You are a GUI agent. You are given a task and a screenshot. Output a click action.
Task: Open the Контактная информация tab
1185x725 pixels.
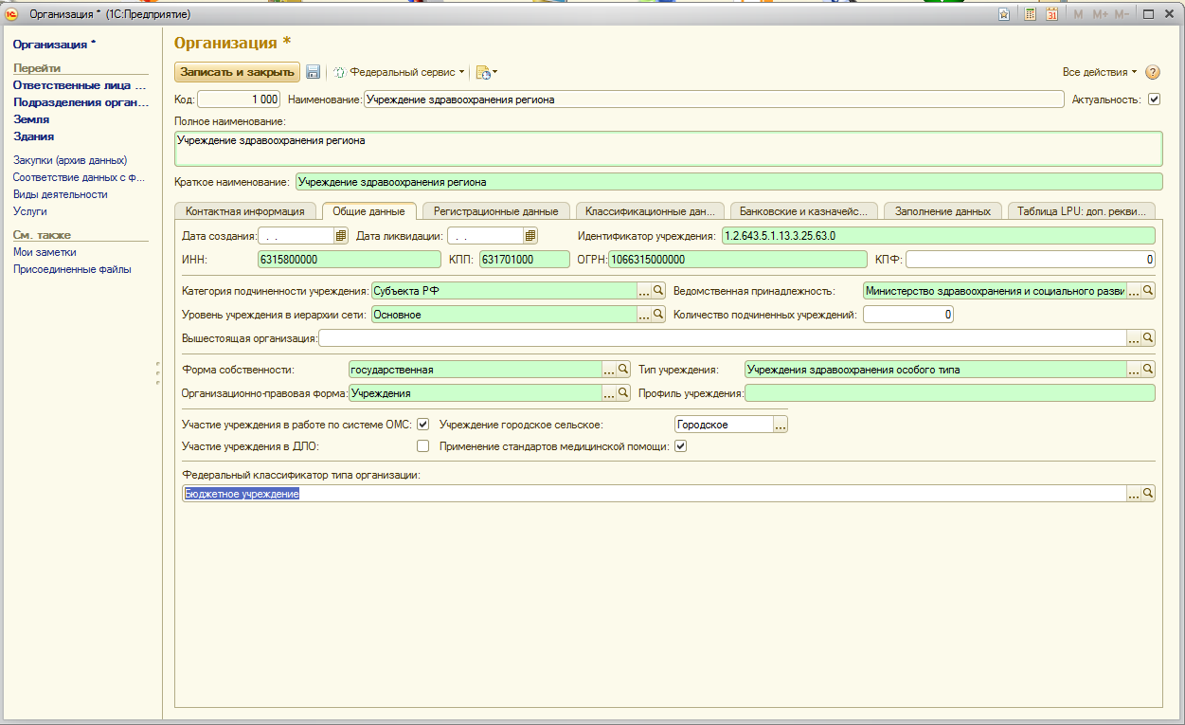click(244, 211)
